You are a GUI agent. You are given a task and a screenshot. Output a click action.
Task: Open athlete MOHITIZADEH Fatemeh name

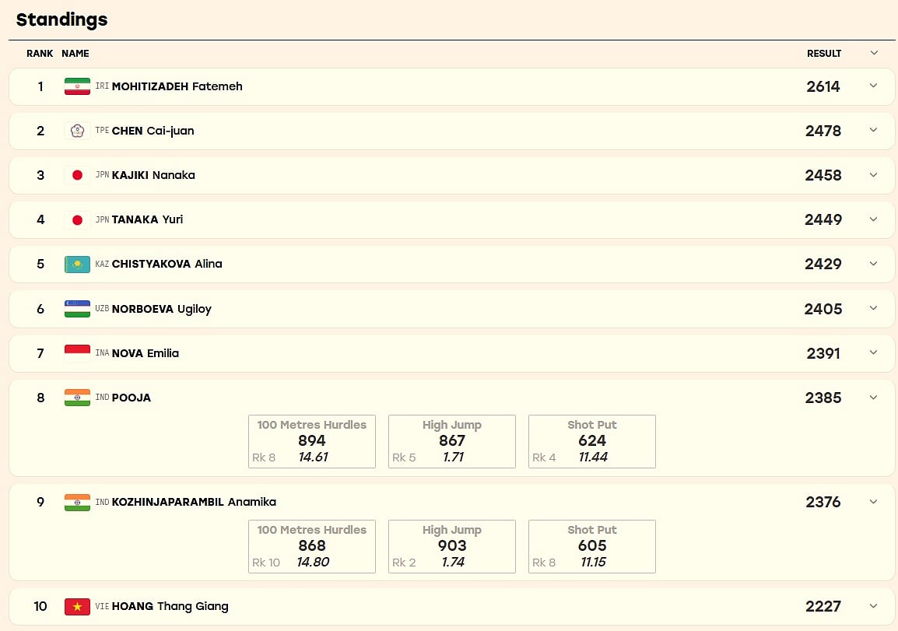tap(177, 86)
